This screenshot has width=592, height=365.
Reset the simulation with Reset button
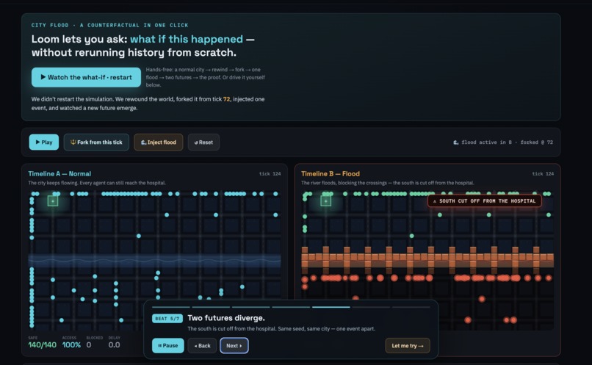click(x=203, y=142)
